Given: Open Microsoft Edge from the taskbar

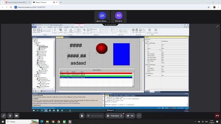Looking at the screenshot, I should (x=42, y=122).
